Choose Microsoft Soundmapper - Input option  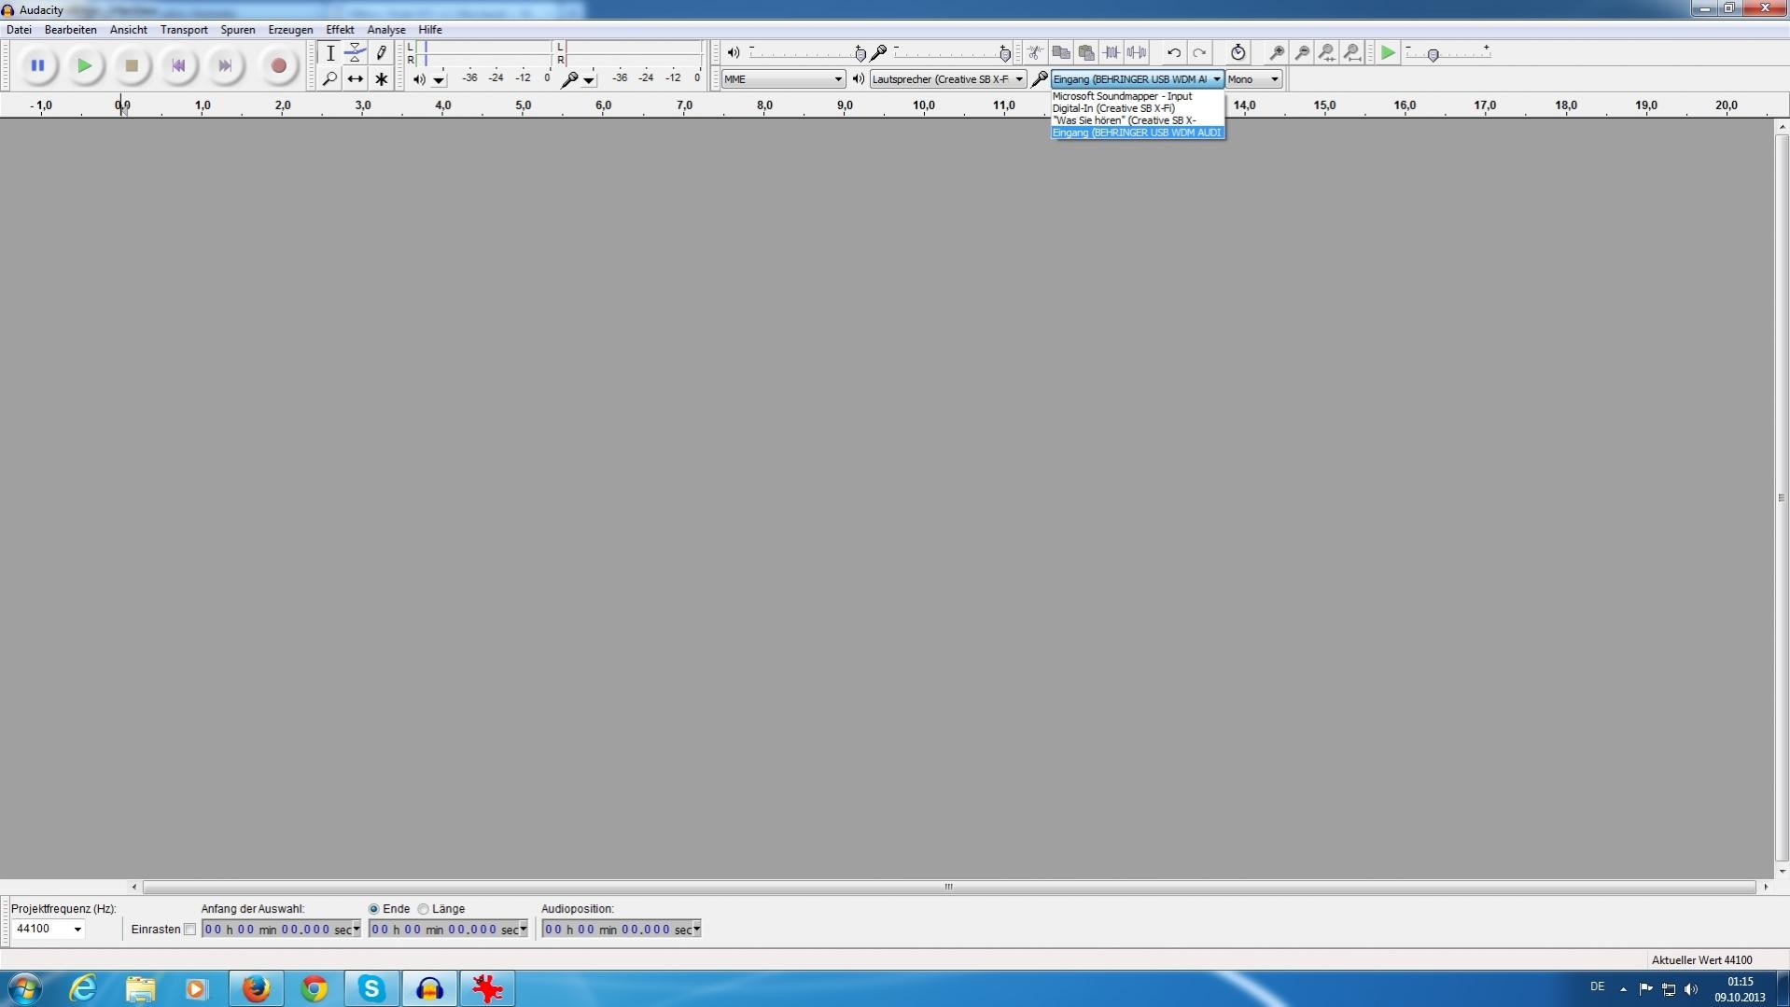(1137, 96)
